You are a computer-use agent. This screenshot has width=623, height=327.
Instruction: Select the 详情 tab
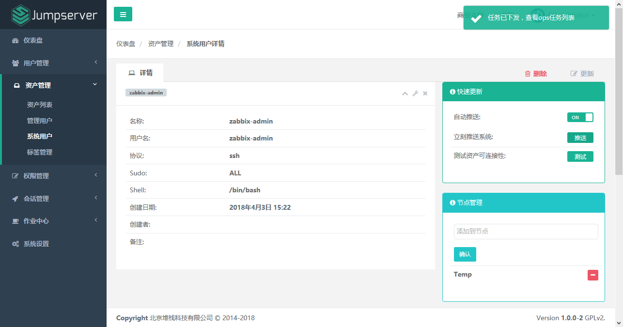click(140, 73)
